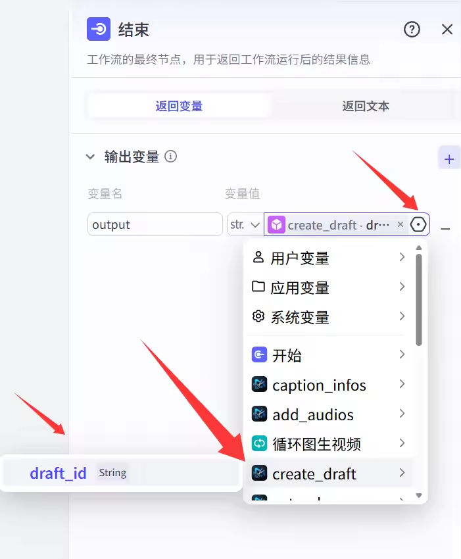Viewport: 461px width, 559px height.
Task: Close the 结束 node panel
Action: (447, 30)
